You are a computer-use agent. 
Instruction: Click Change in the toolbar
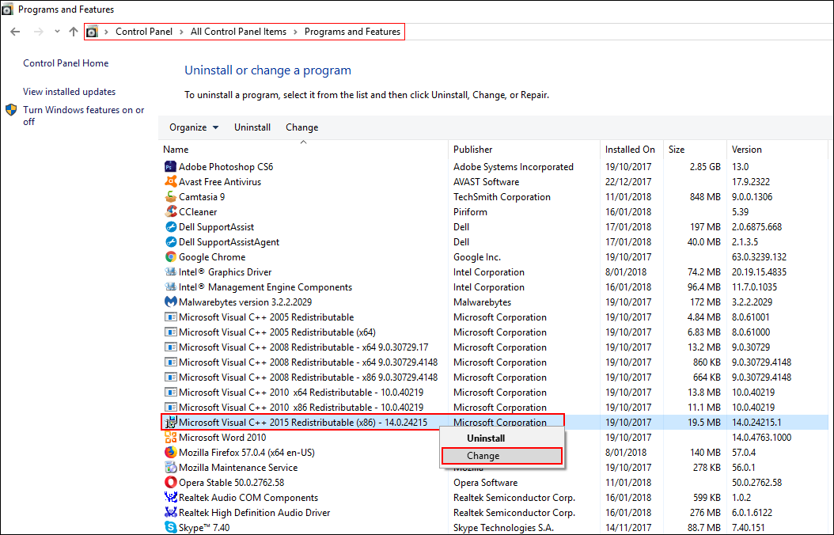point(301,127)
